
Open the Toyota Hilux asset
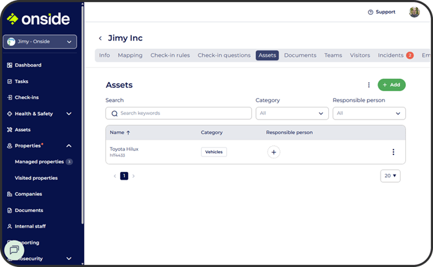tap(124, 149)
